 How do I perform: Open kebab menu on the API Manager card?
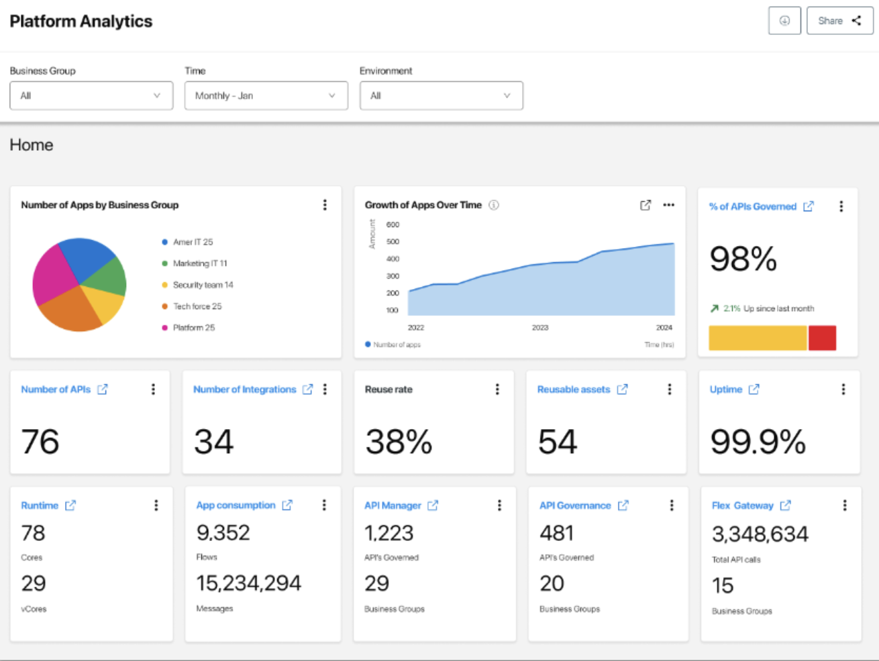coord(499,505)
